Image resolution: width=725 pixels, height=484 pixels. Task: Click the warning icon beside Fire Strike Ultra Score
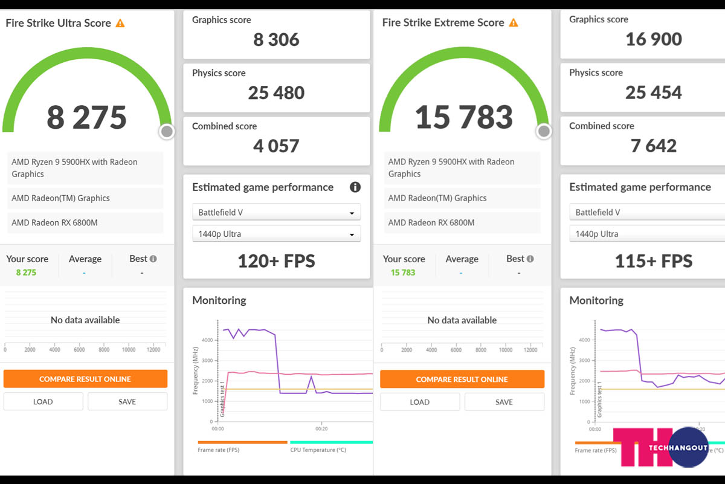tap(120, 24)
